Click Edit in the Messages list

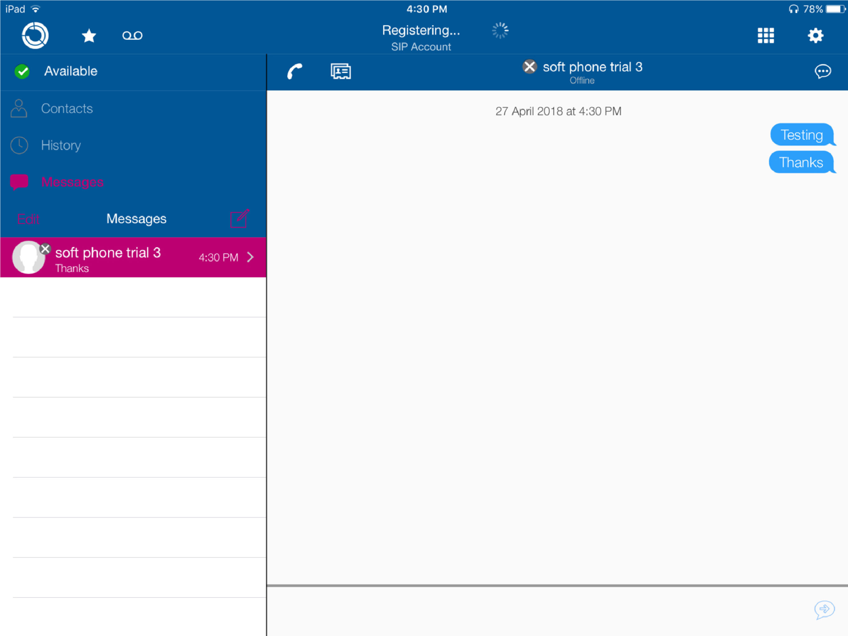point(28,219)
